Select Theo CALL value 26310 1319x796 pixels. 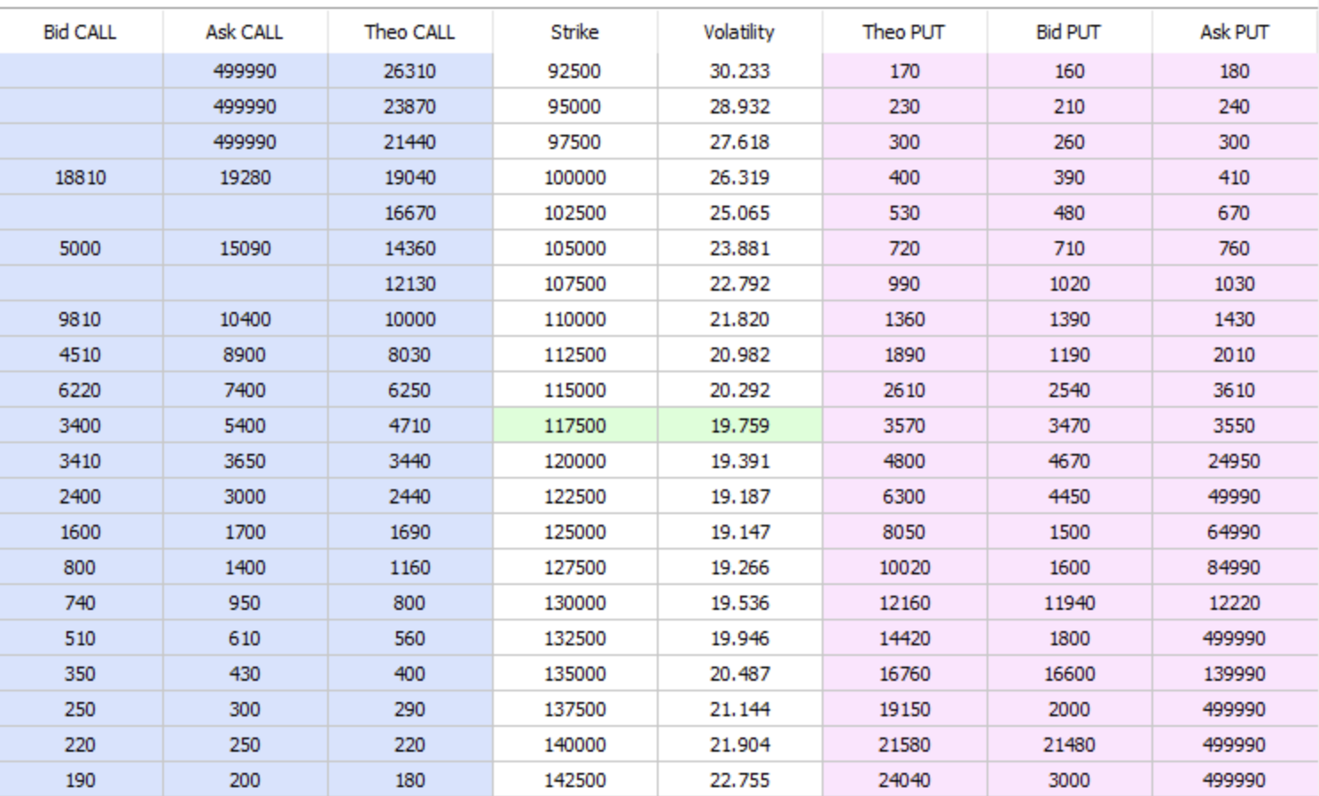pyautogui.click(x=410, y=71)
